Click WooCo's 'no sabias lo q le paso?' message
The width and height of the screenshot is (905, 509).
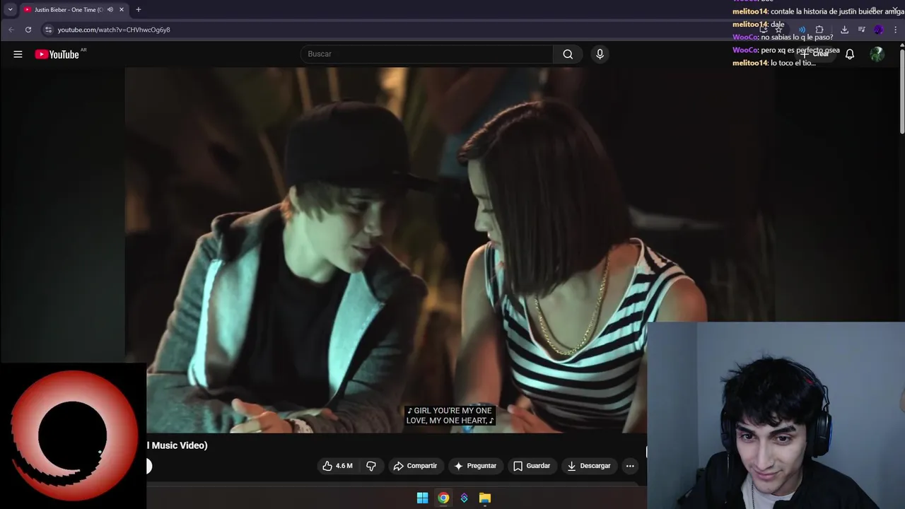(x=797, y=37)
